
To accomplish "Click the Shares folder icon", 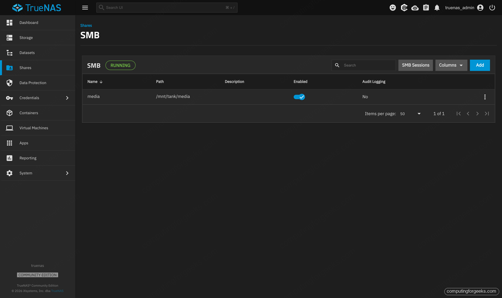I will coord(9,68).
